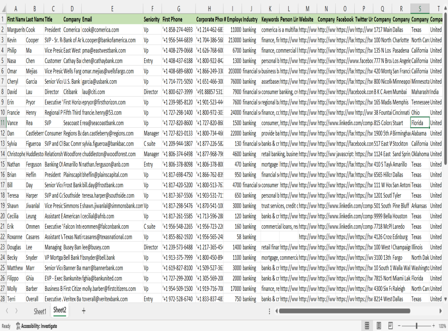448x331 pixels.
Task: Click the city cell 'Mumbai'
Action: 401,92
